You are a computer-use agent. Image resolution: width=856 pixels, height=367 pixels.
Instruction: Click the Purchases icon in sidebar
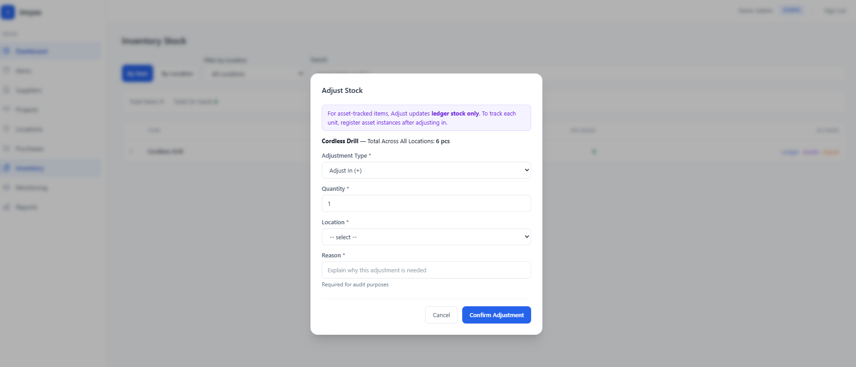[7, 148]
